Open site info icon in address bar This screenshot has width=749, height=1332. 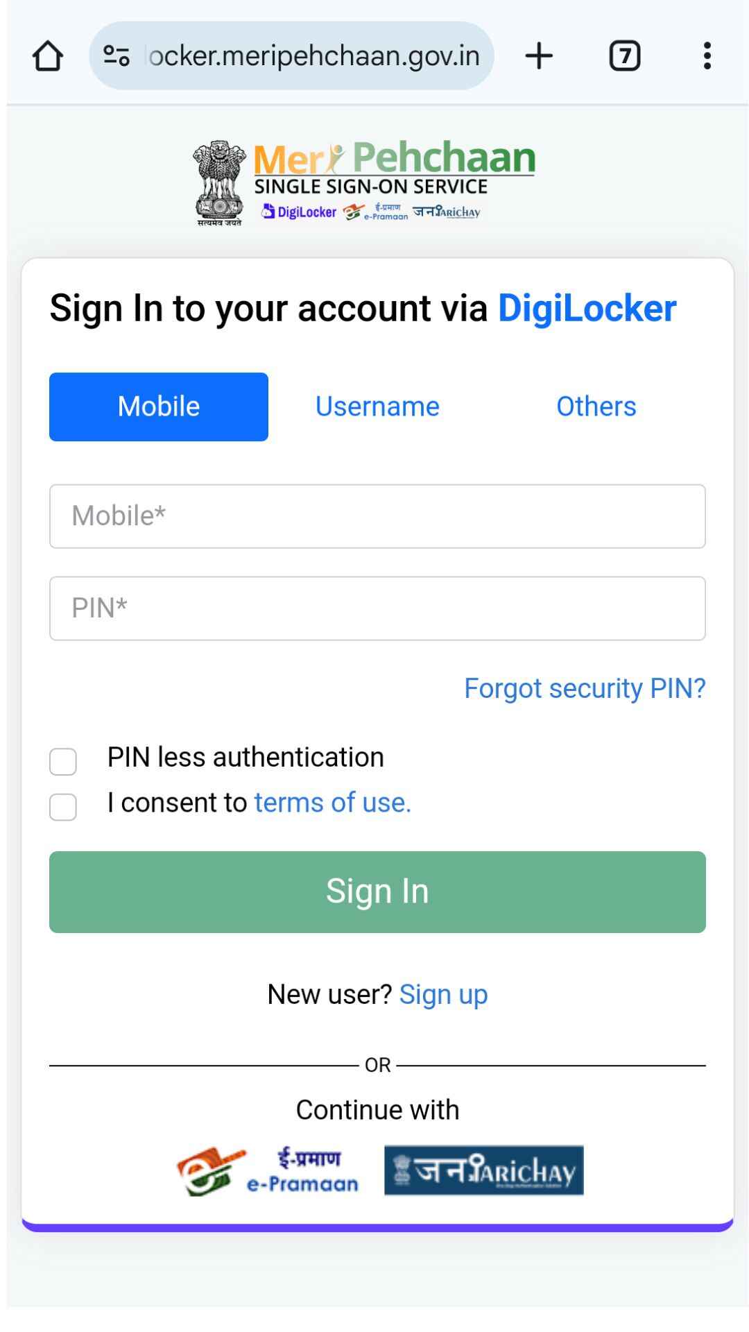[117, 55]
